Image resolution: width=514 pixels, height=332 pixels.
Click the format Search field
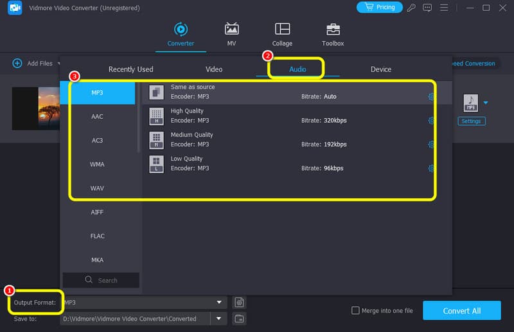(x=102, y=280)
